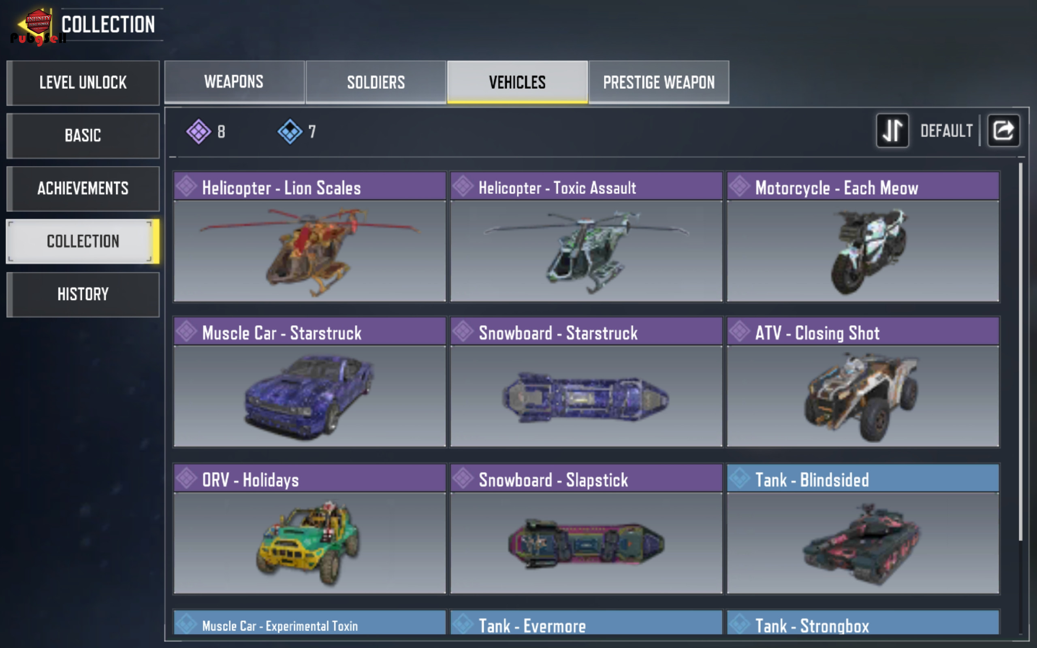Switch to the WEAPONS tab

point(234,82)
